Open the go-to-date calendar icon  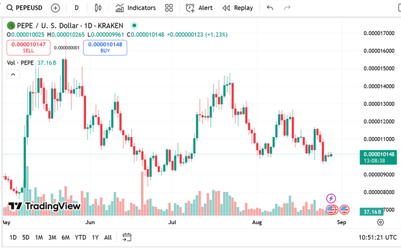127,237
